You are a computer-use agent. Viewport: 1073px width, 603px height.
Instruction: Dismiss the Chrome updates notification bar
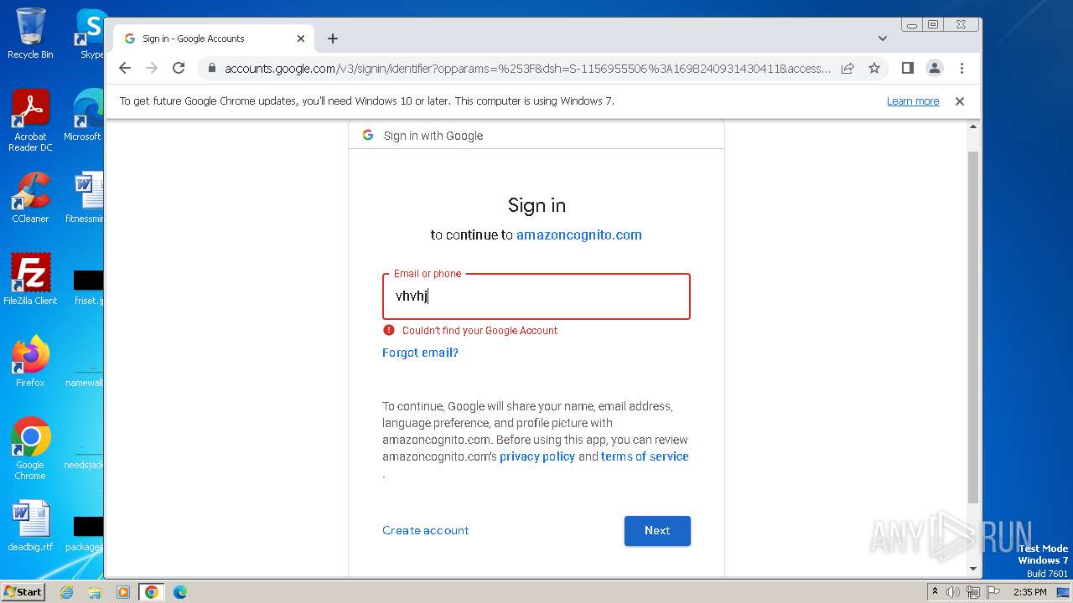click(x=960, y=101)
